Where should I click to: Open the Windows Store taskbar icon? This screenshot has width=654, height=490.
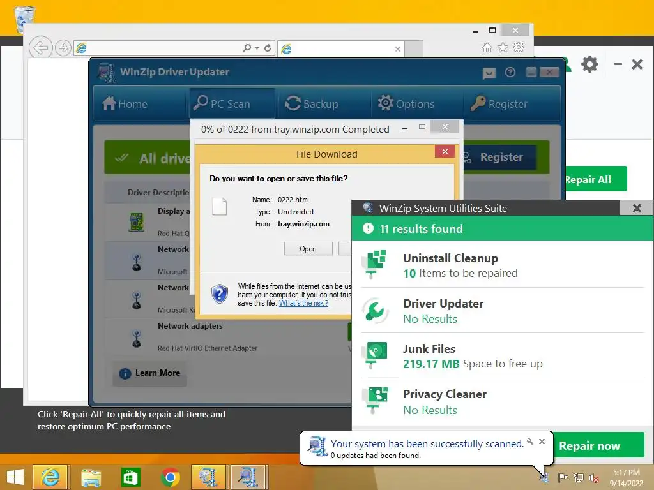click(130, 477)
